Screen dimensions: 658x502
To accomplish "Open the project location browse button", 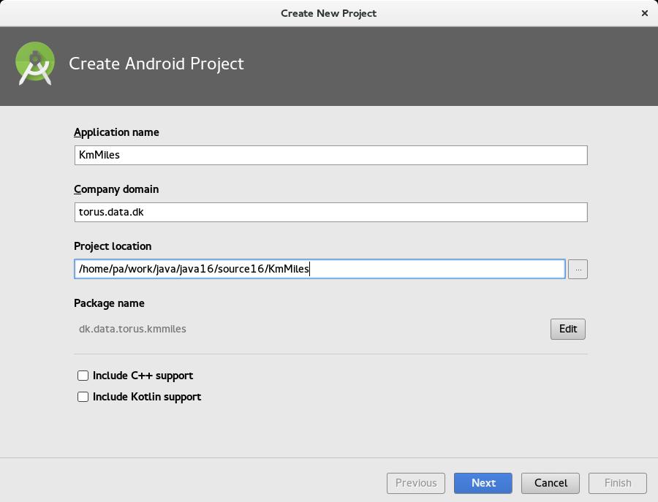I will coord(578,269).
